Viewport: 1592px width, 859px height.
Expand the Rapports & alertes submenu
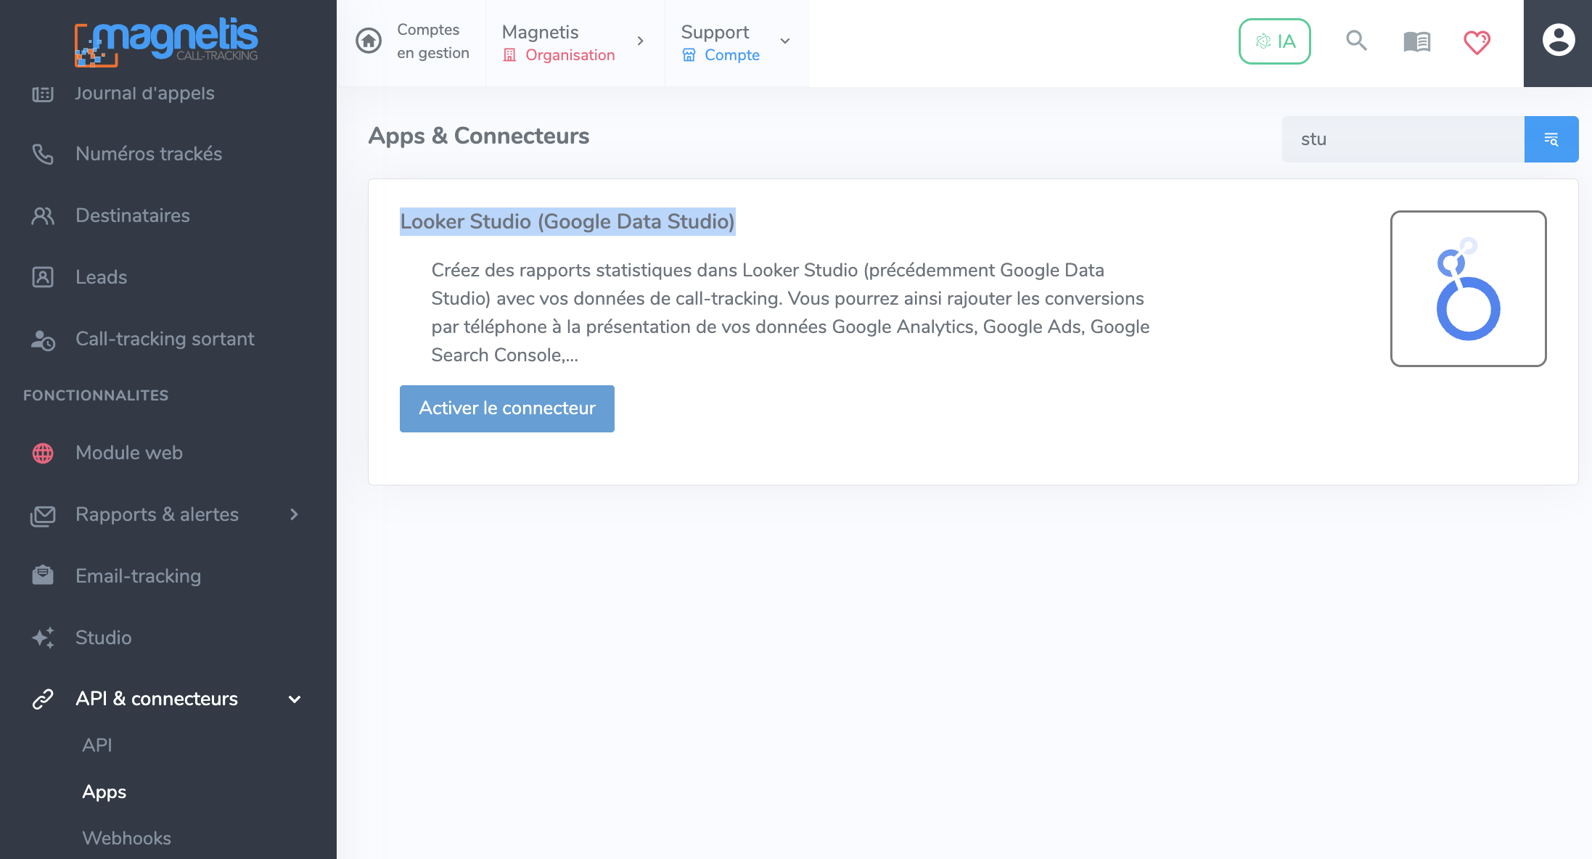tap(294, 514)
